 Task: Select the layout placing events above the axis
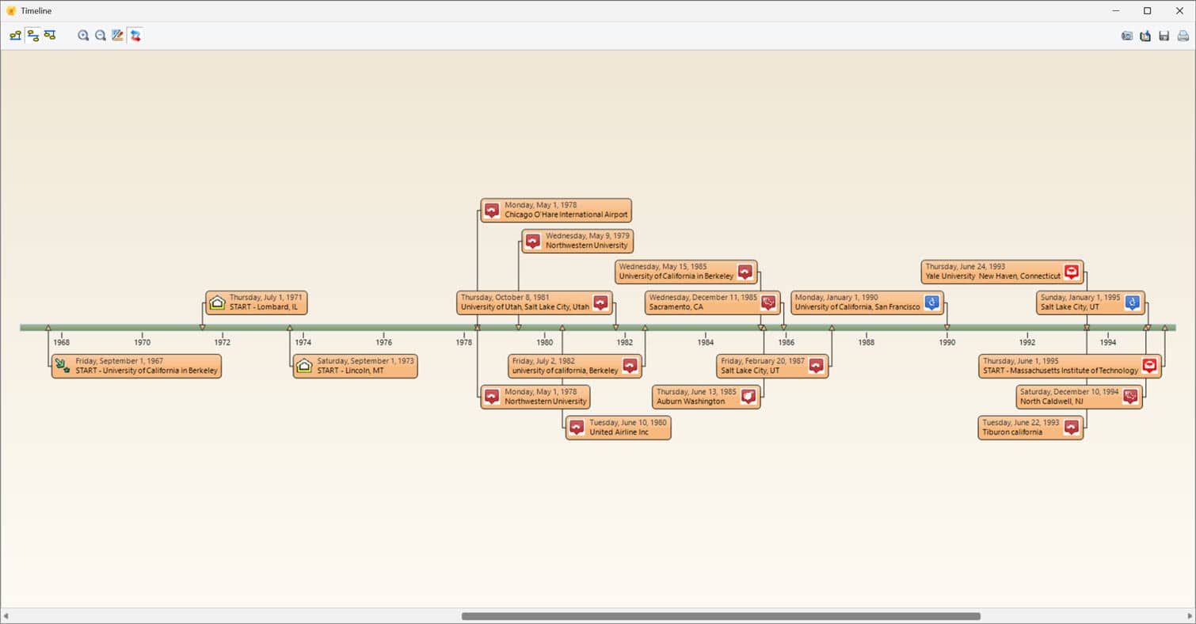(x=15, y=36)
